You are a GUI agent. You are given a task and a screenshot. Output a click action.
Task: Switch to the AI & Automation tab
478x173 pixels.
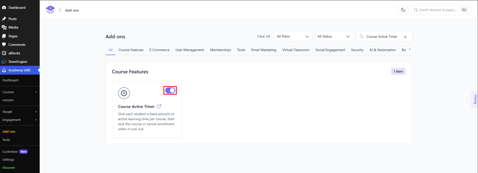tap(383, 50)
